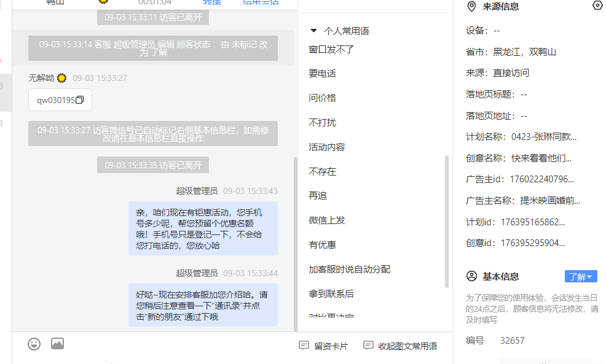Choose the 问价格 quick phrase
The image size is (606, 364).
point(322,98)
